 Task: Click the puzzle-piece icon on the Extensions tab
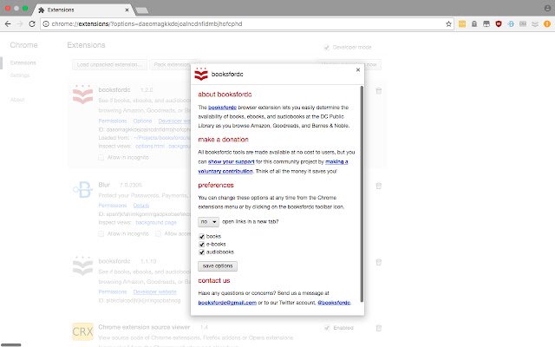(x=41, y=10)
